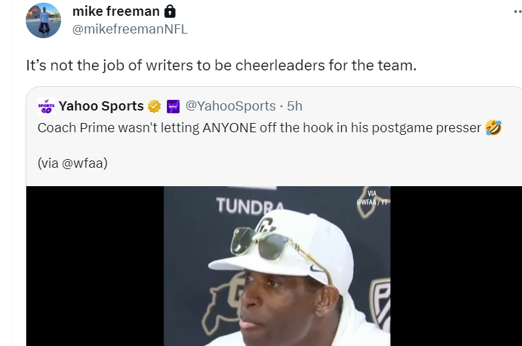Click the purple Yahoo affiliate badge

[173, 106]
